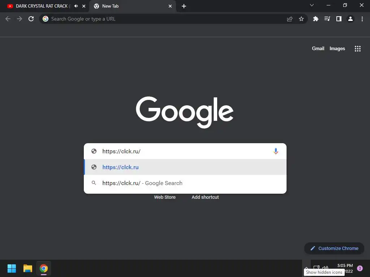The height and width of the screenshot is (277, 370).
Task: Select the https://clck.ru/ Google Search suggestion
Action: click(185, 183)
